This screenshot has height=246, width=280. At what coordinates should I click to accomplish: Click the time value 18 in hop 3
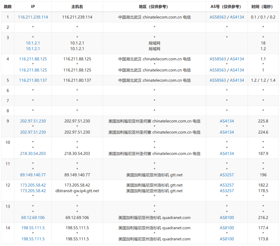263,43
